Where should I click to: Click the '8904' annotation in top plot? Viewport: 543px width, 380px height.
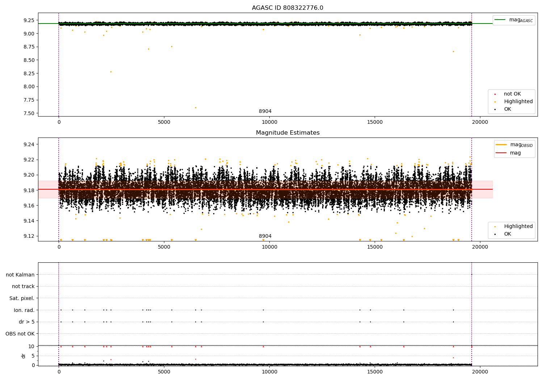click(x=265, y=111)
